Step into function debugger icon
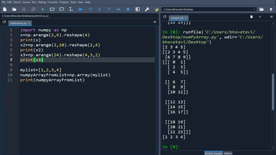Viewport: 276px width, 155px height. [100, 9]
